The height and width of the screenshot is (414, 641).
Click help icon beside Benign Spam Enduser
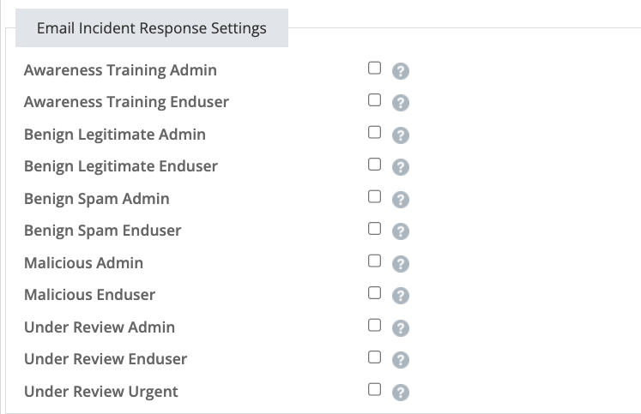(x=401, y=231)
